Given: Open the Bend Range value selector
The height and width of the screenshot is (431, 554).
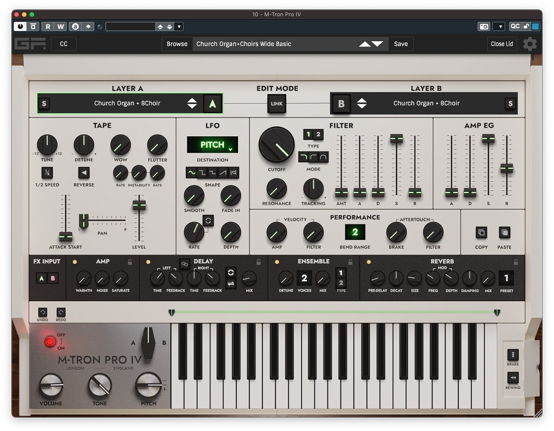Looking at the screenshot, I should click(x=355, y=232).
